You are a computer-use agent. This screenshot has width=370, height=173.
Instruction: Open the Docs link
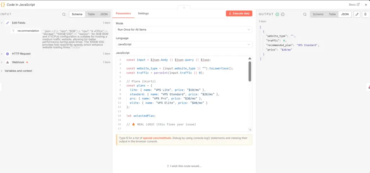click(354, 4)
